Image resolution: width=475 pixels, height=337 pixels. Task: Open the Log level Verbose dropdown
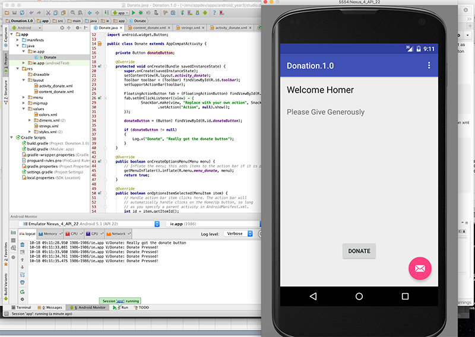[x=237, y=234]
